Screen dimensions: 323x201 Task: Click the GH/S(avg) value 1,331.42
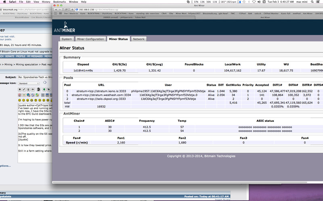coord(155,71)
